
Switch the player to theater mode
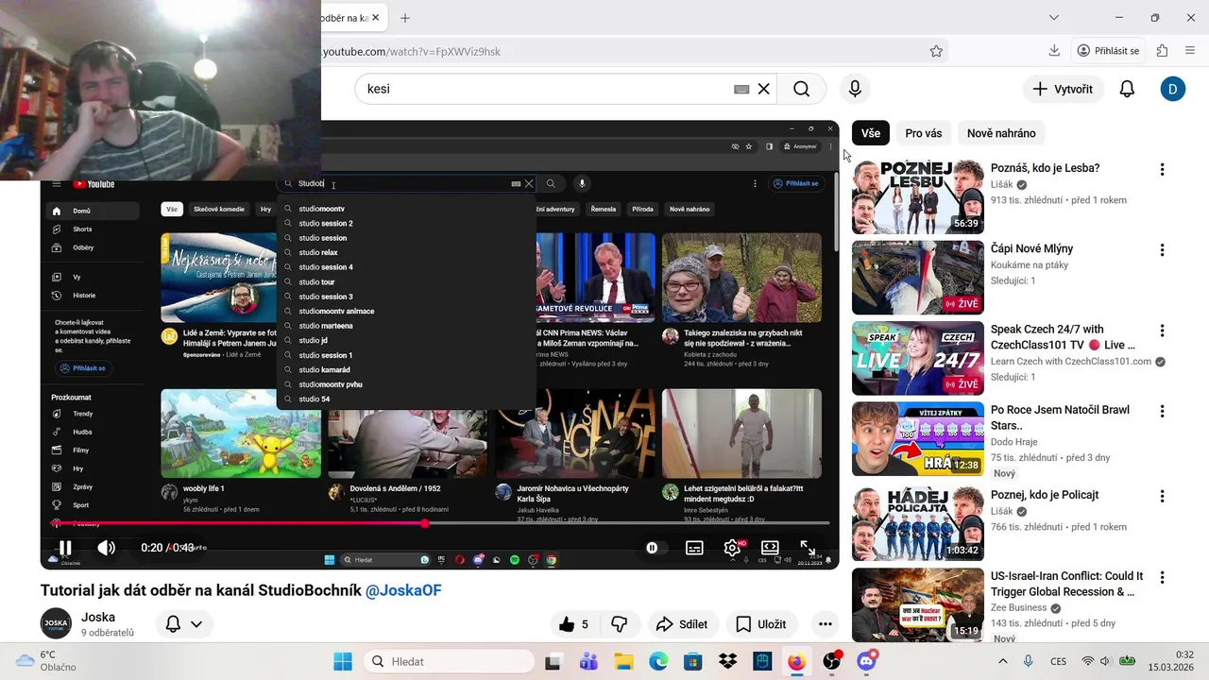click(770, 548)
